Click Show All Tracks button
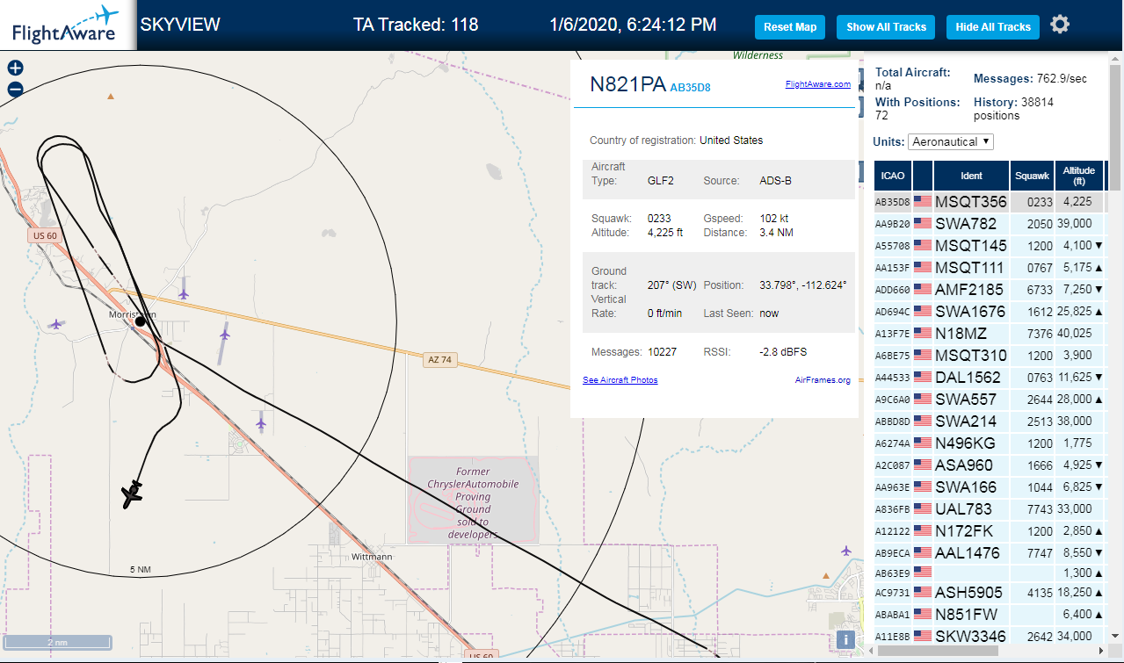The image size is (1124, 663). (886, 27)
